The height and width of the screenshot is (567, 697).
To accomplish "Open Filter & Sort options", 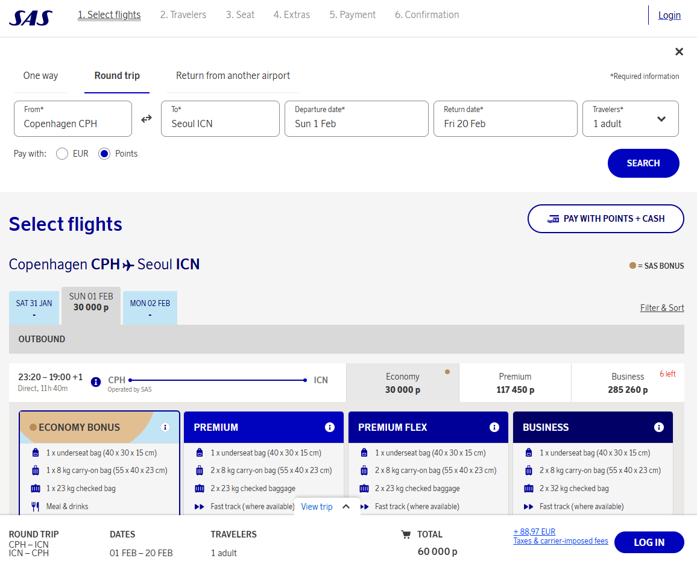I will [x=661, y=308].
